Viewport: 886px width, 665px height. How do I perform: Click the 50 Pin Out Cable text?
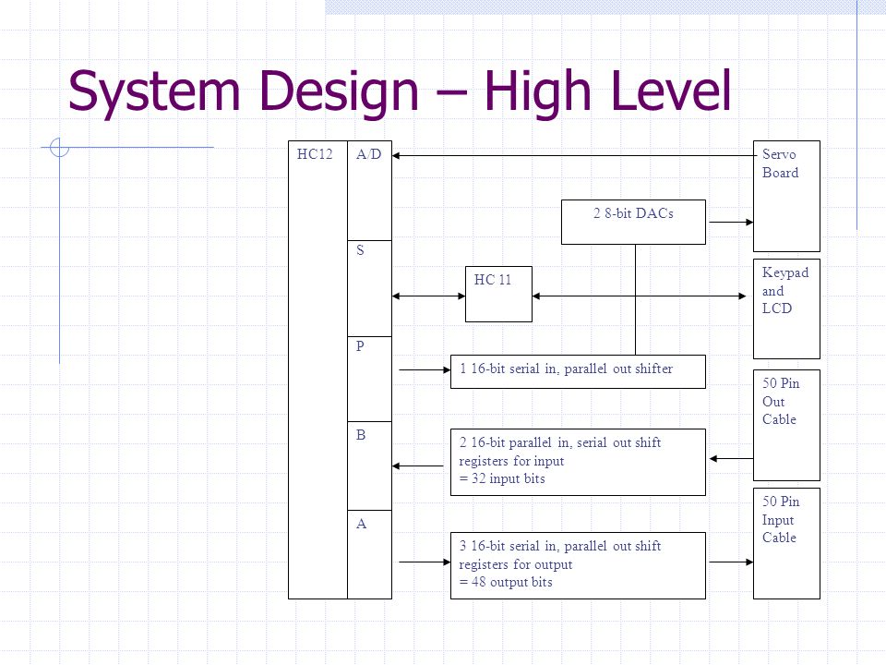pyautogui.click(x=781, y=402)
